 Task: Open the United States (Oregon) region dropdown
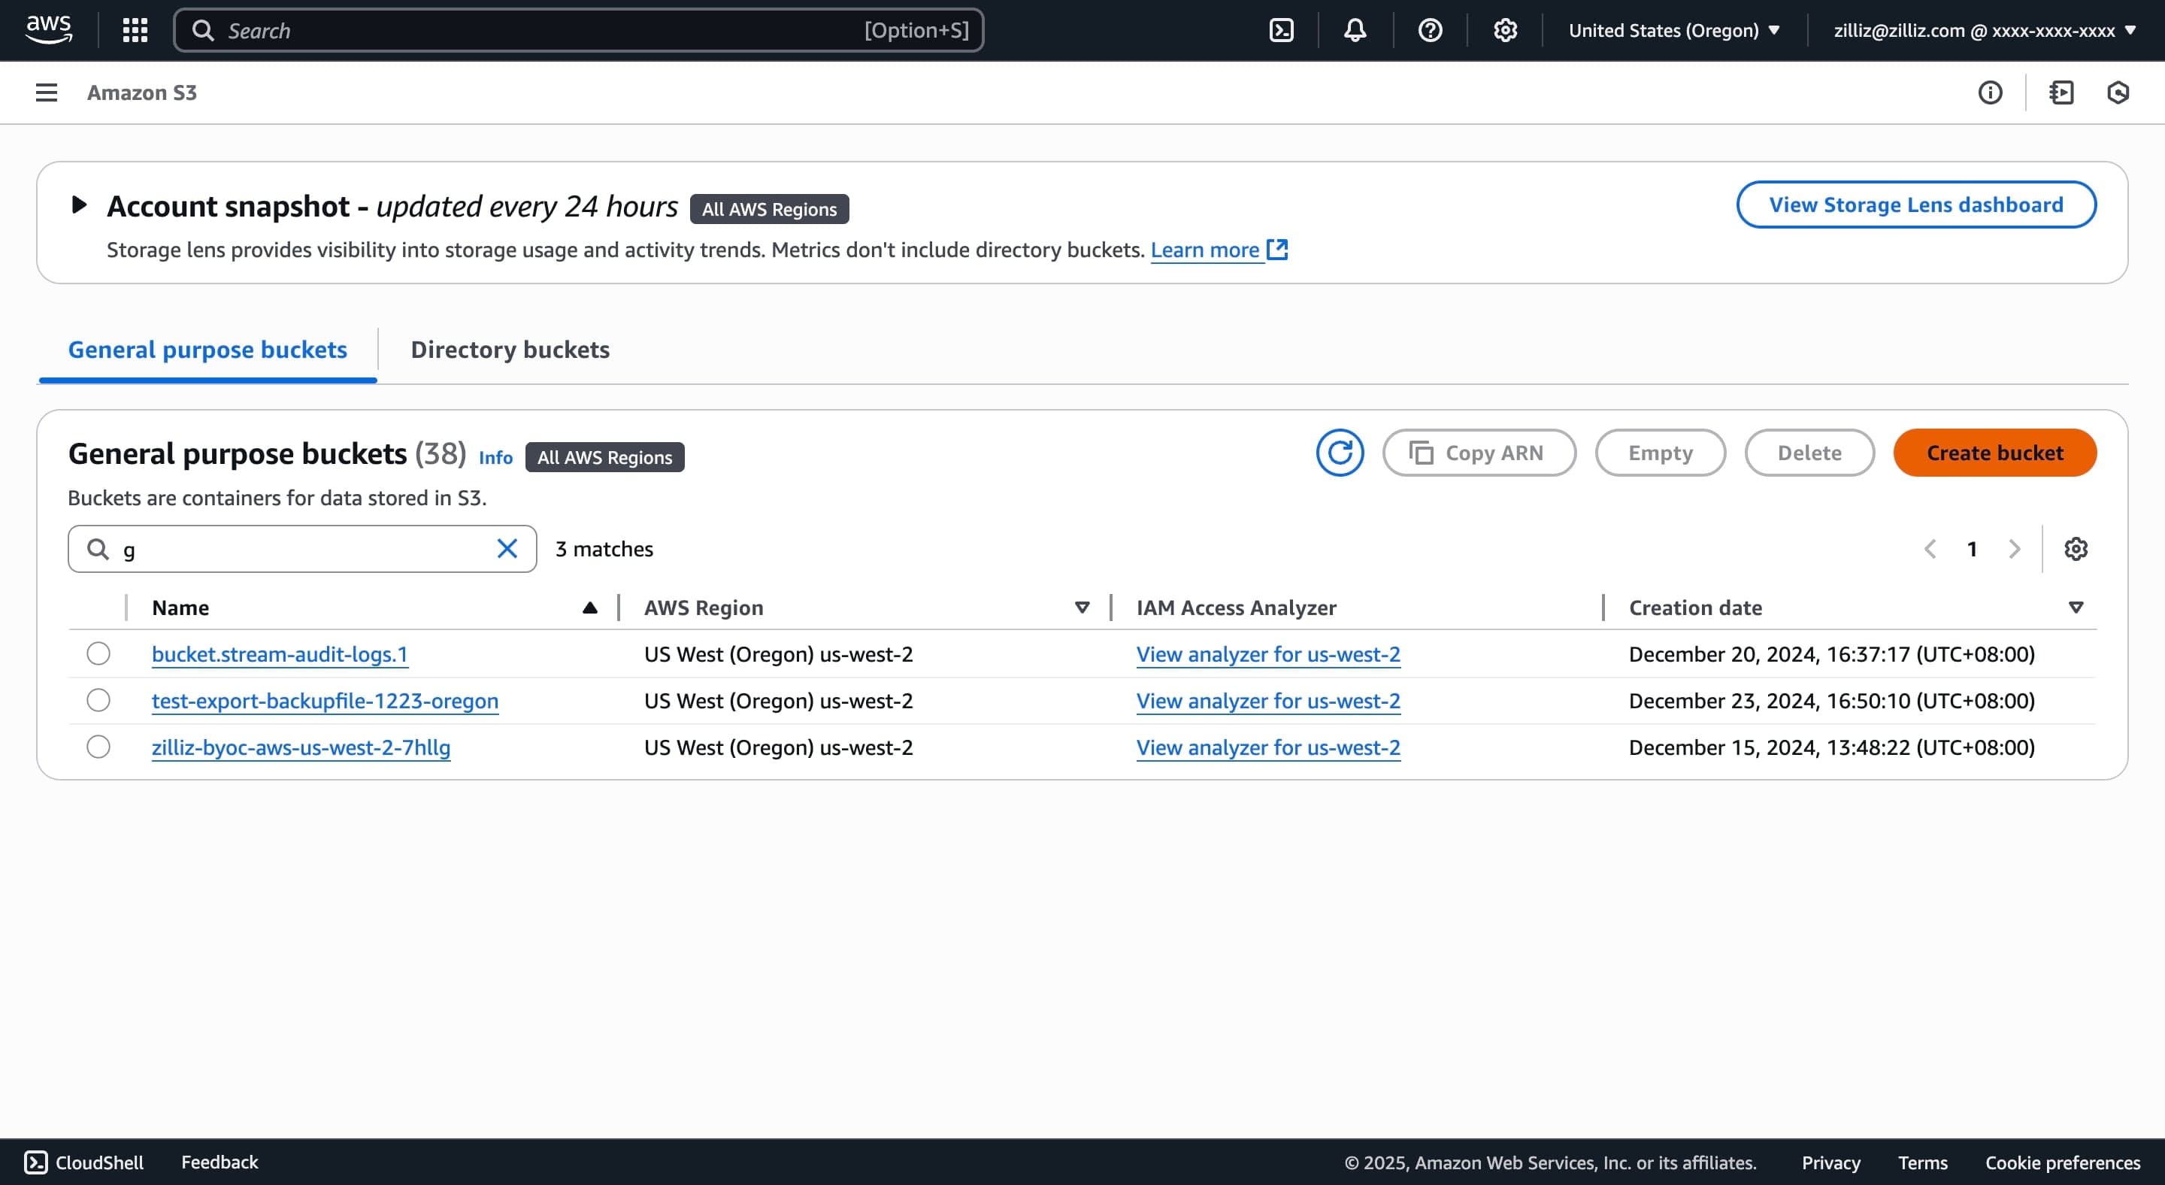[x=1674, y=30]
